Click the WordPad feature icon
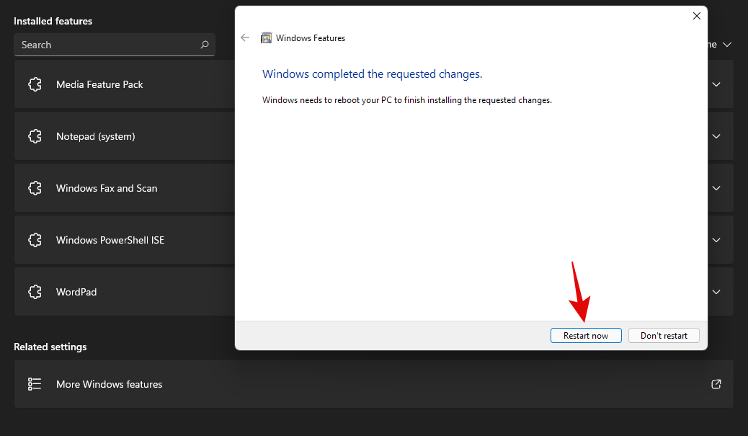The image size is (748, 436). 35,292
